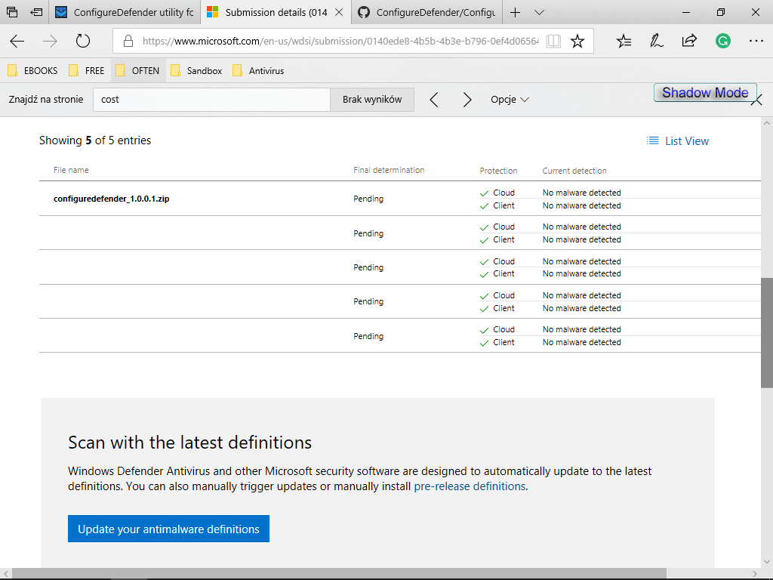Go back to the previous page
Image resolution: width=773 pixels, height=580 pixels.
(x=17, y=42)
